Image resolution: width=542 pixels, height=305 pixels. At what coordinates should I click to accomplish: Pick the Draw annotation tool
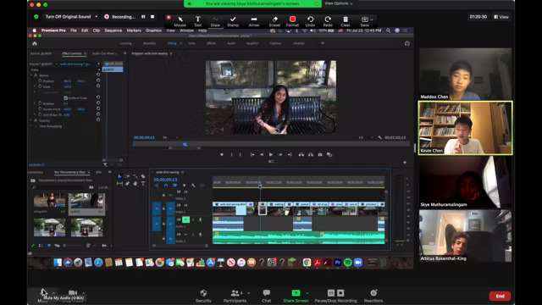click(x=215, y=21)
